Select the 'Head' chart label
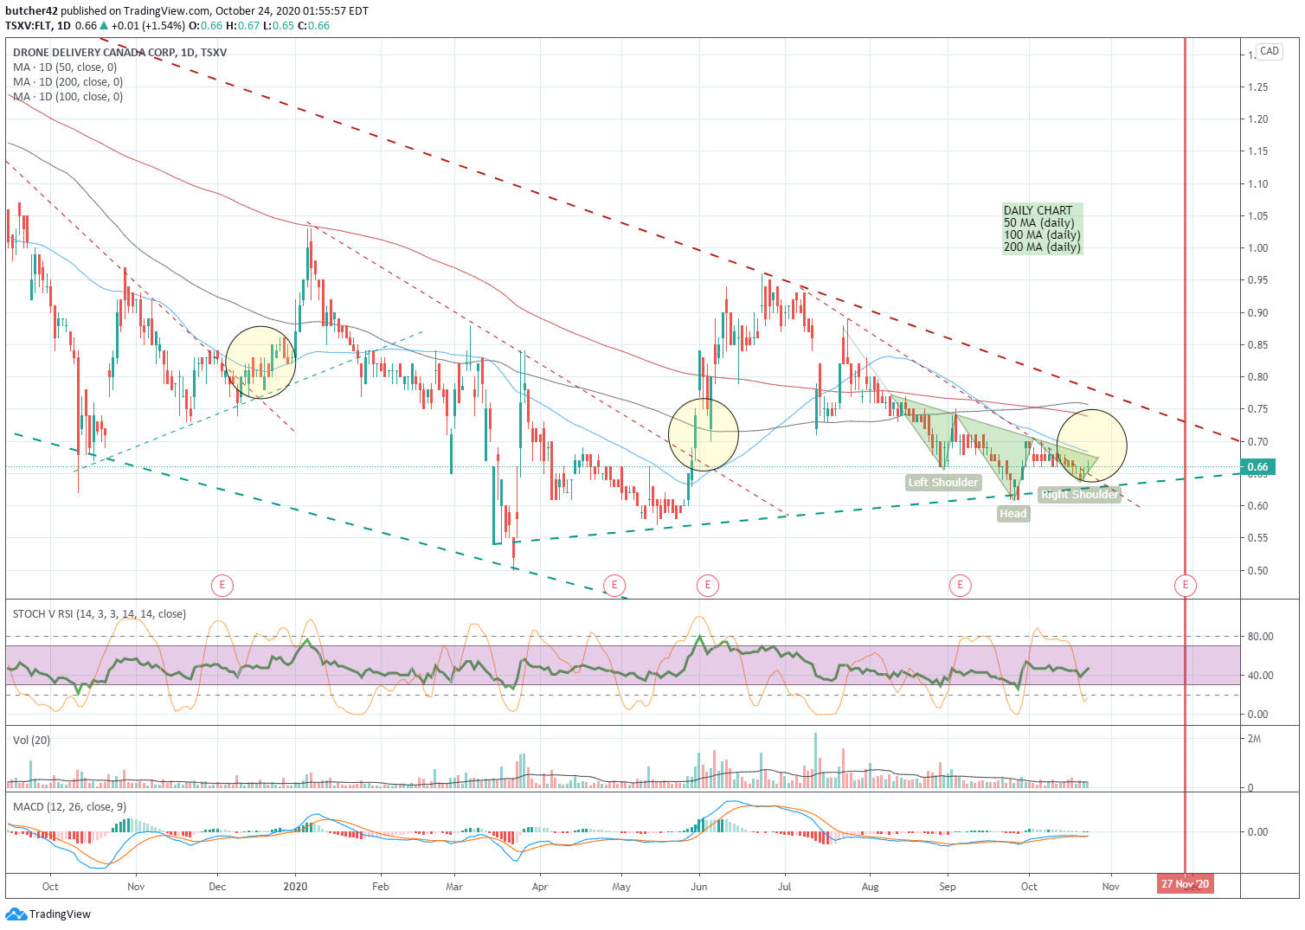This screenshot has width=1305, height=930. coord(1013,514)
